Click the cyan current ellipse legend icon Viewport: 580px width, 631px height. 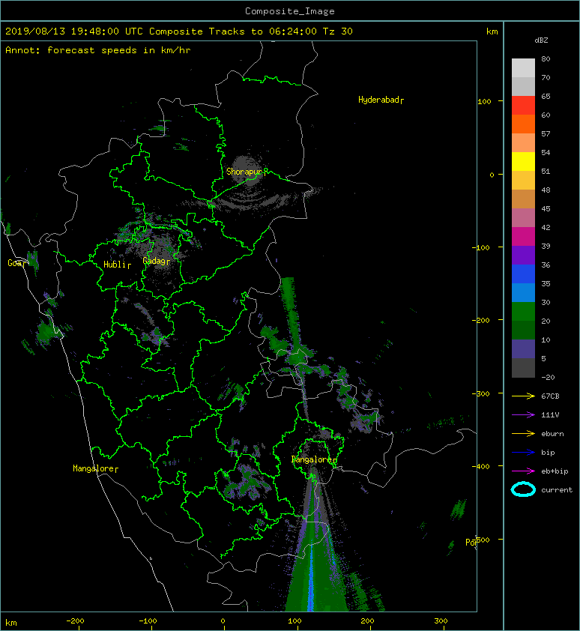click(x=523, y=489)
